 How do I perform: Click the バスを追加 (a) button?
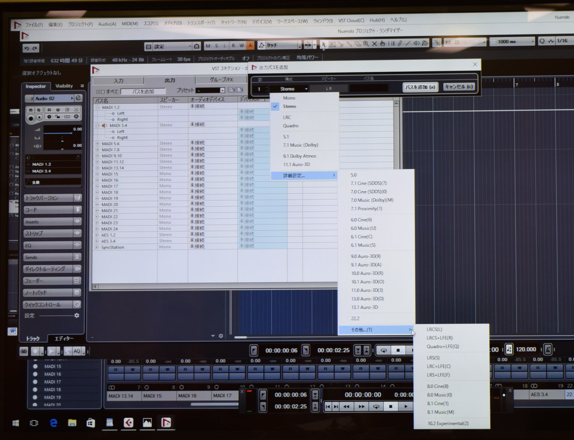pos(420,87)
